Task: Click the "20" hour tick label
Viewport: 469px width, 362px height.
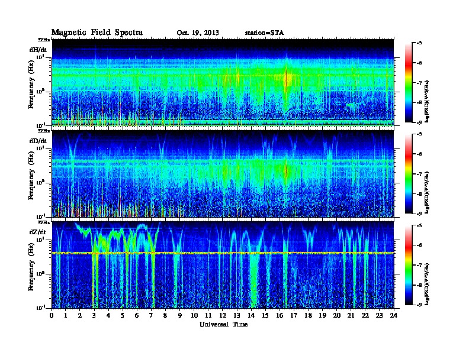Action: (x=337, y=315)
